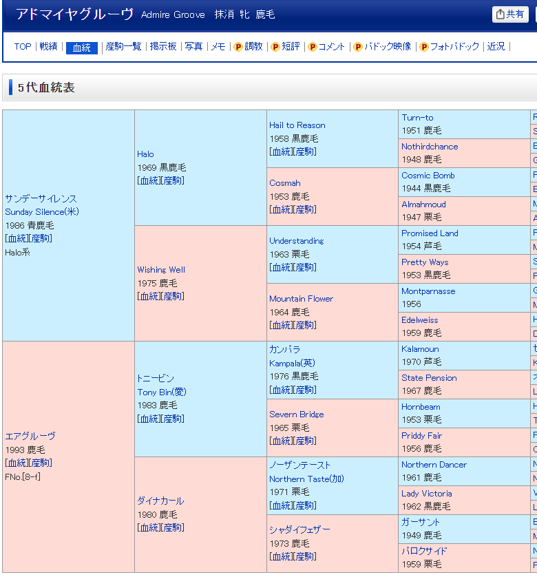
Task: Open the 写真 tab
Action: coord(193,47)
